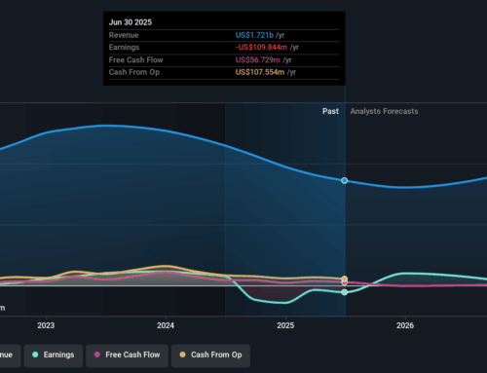Toggle the Earnings legend series
Screen dimensions: 487x373
click(54, 355)
